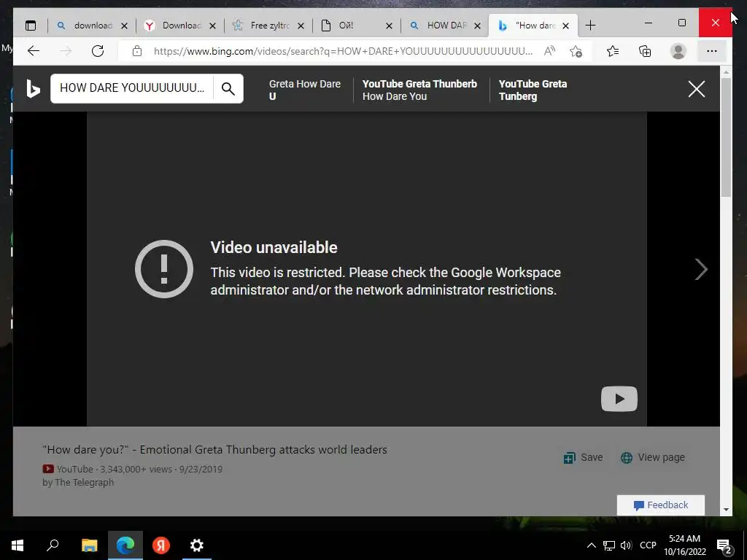Open File Explorer from taskbar
Image resolution: width=747 pixels, height=560 pixels.
click(x=89, y=545)
